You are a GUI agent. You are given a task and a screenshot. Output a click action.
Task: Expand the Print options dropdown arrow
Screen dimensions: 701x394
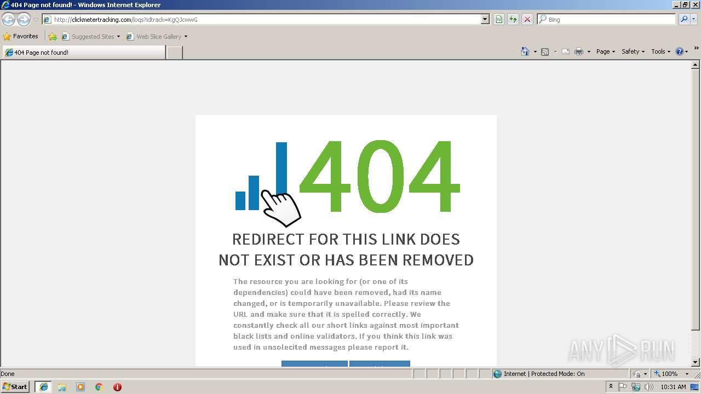point(589,51)
